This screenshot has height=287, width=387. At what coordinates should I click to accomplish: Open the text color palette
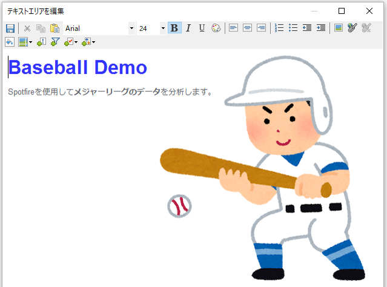coord(216,28)
